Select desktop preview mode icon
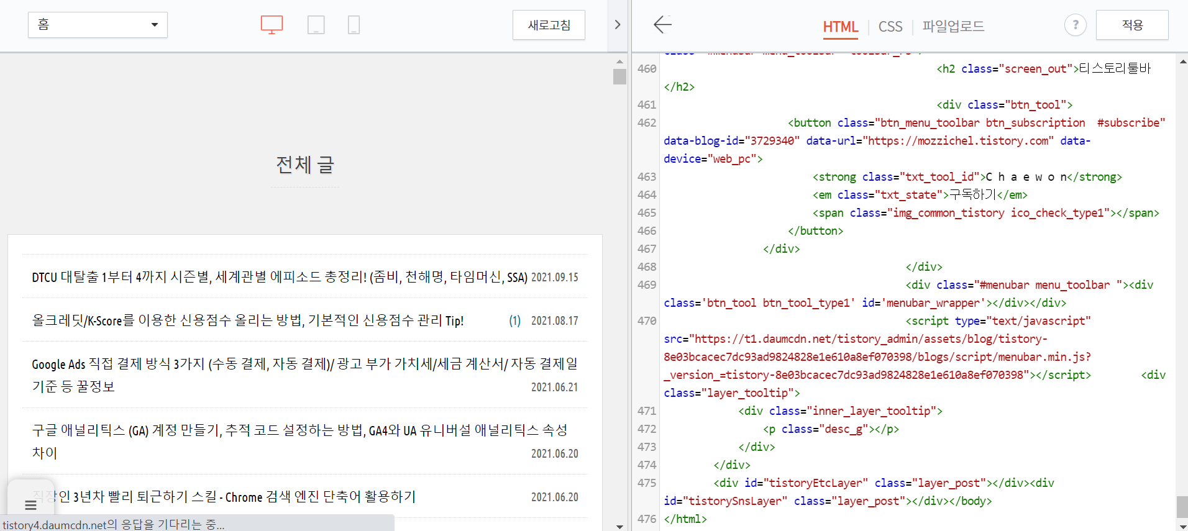The height and width of the screenshot is (531, 1188). pos(272,25)
